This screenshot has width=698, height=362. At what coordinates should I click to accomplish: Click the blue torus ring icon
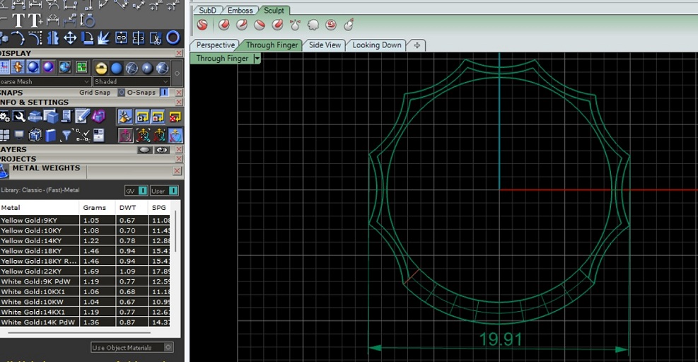coord(173,38)
